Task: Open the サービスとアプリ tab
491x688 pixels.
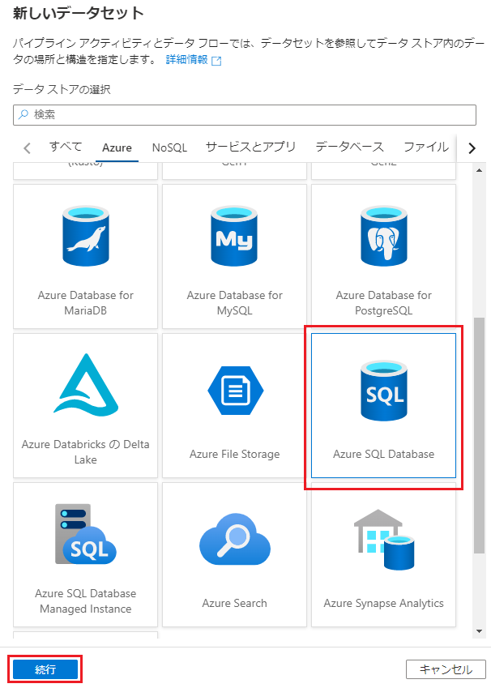Action: [251, 147]
